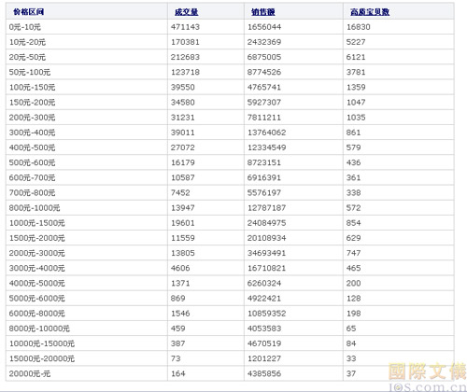This screenshot has width=467, height=392.
Task: Sort by the 销售额 column header link
Action: point(263,12)
